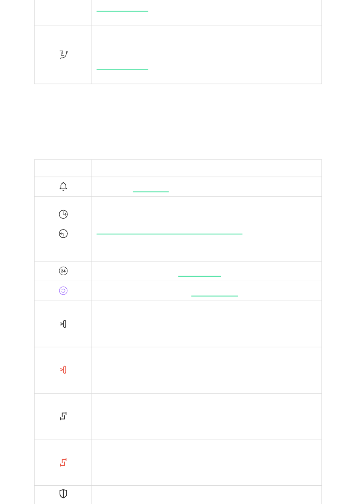Open the green link beside the curved-arrow icon
The height and width of the screenshot is (504, 356).
pos(122,69)
